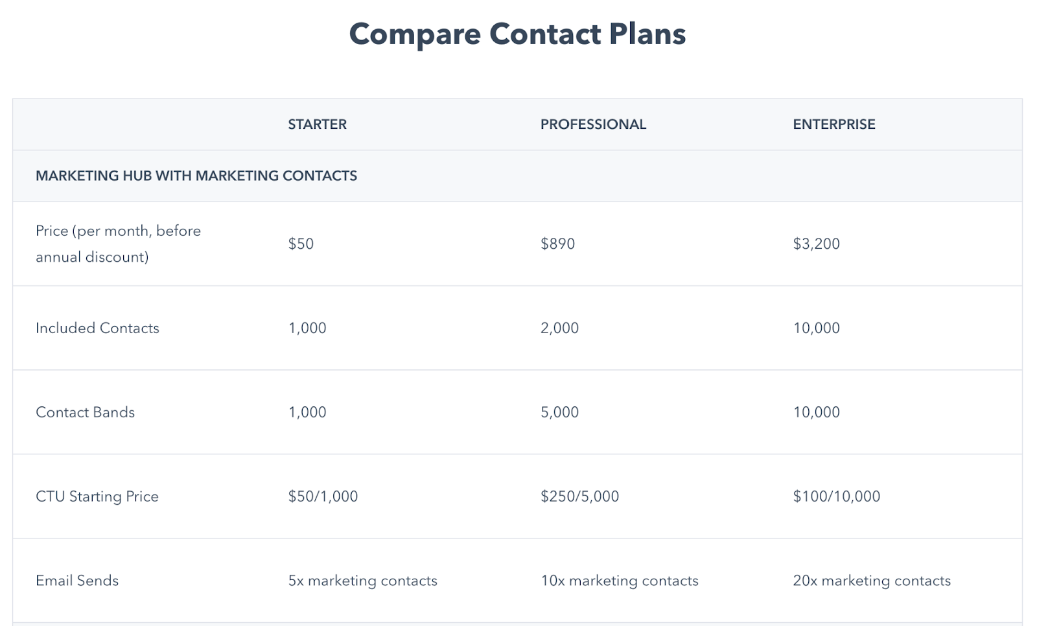Click the 10x marketing contacts cell
Viewport: 1037px width, 626px height.
(x=620, y=581)
